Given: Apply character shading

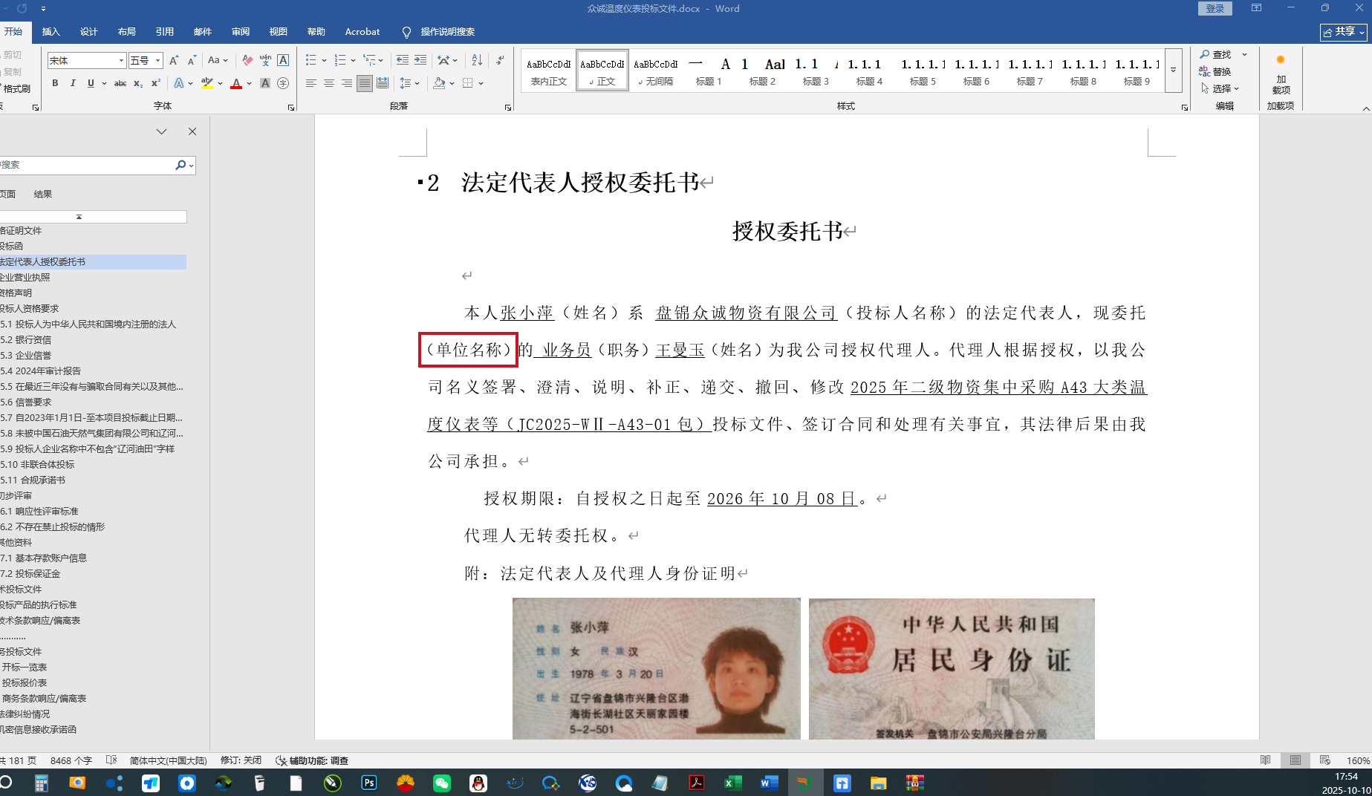Looking at the screenshot, I should (265, 83).
